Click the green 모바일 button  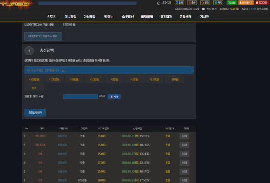pyautogui.click(x=232, y=3)
